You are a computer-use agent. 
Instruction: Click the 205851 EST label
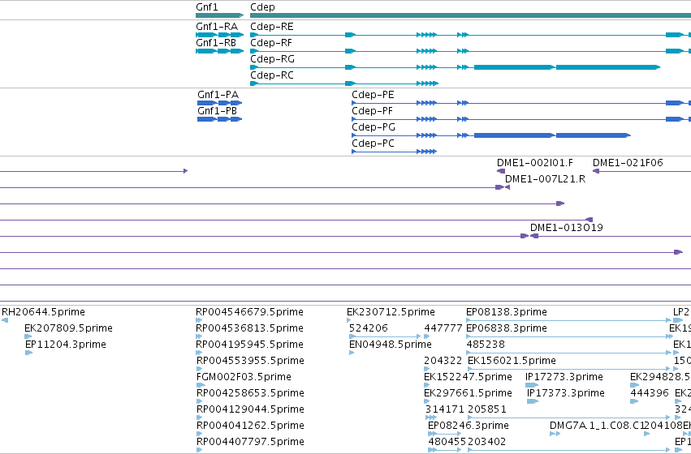[x=487, y=409]
